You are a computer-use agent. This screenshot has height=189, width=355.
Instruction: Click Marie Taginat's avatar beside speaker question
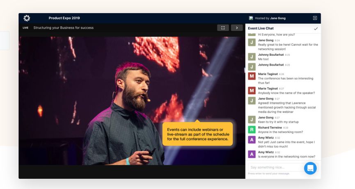tap(252, 91)
